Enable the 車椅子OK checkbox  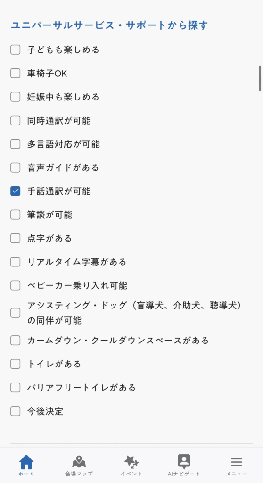point(16,73)
